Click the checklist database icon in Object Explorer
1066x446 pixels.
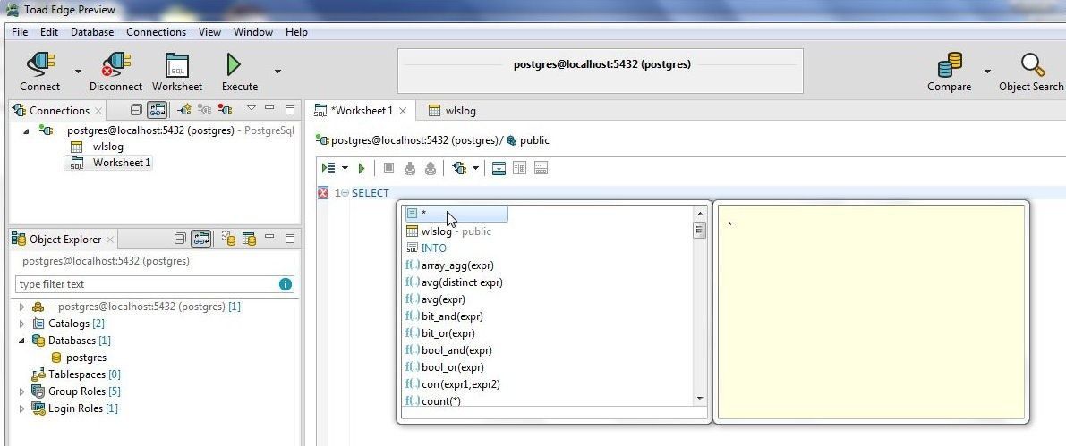[x=229, y=239]
